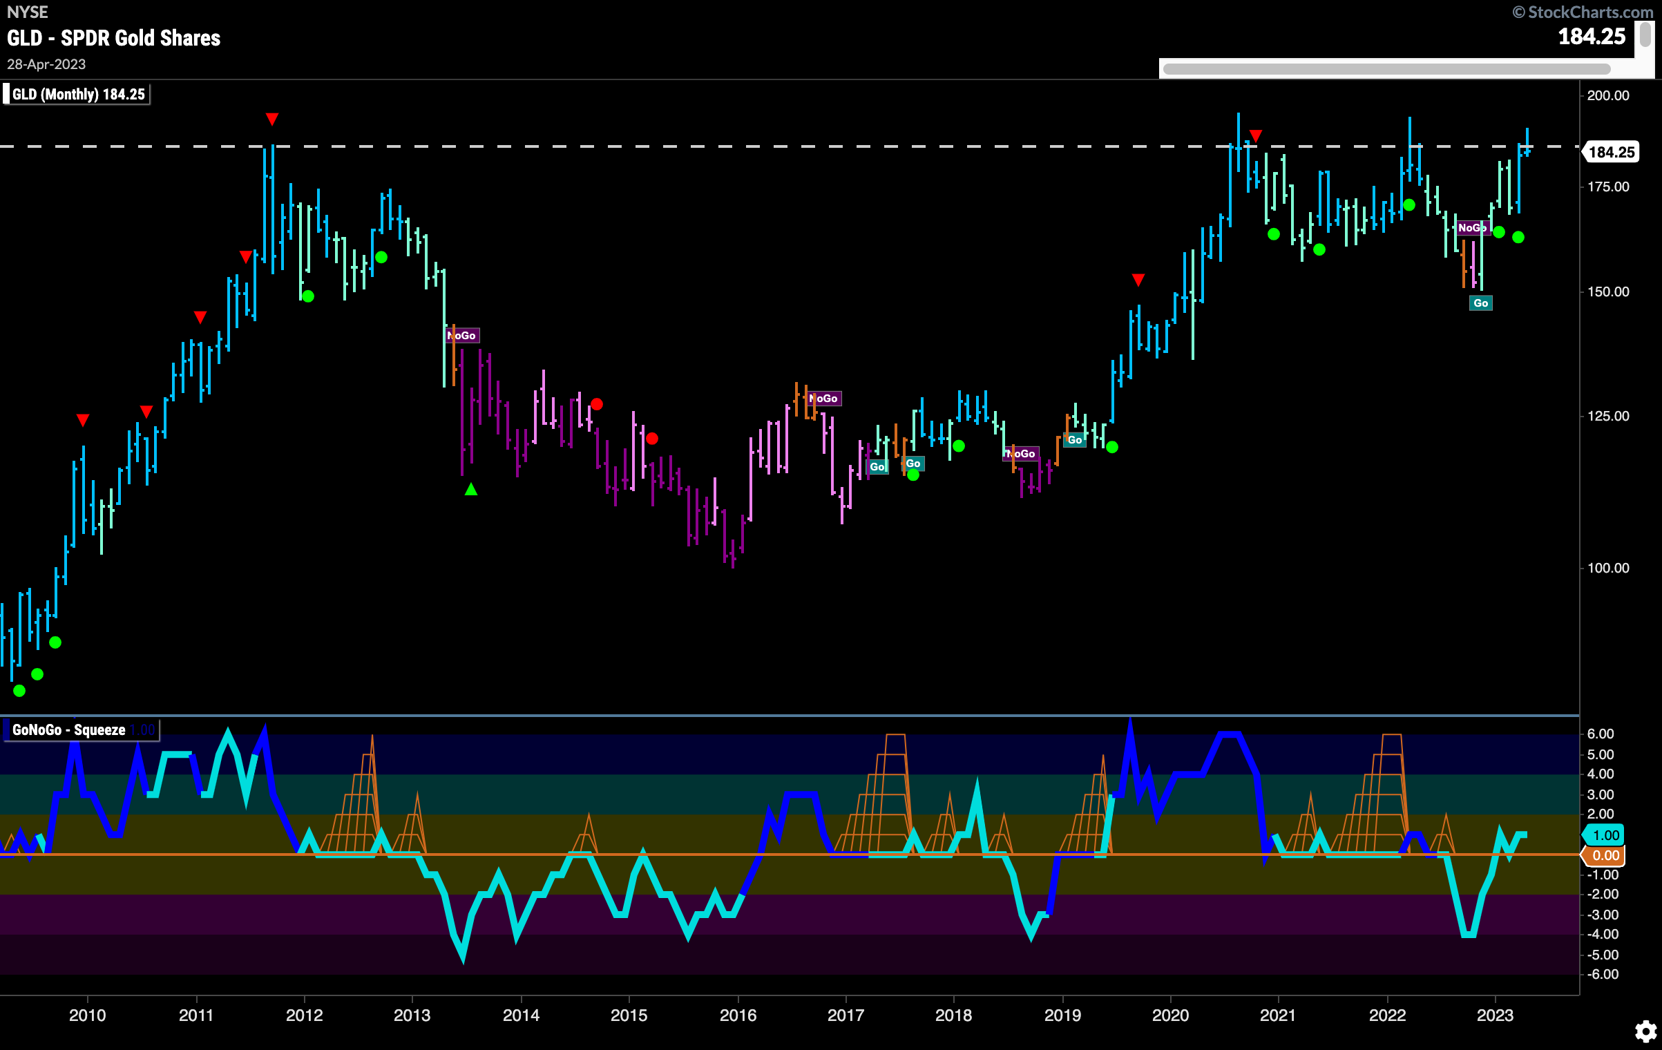Click the 28-Apr-2023 date text
The width and height of the screenshot is (1662, 1050).
pos(46,64)
